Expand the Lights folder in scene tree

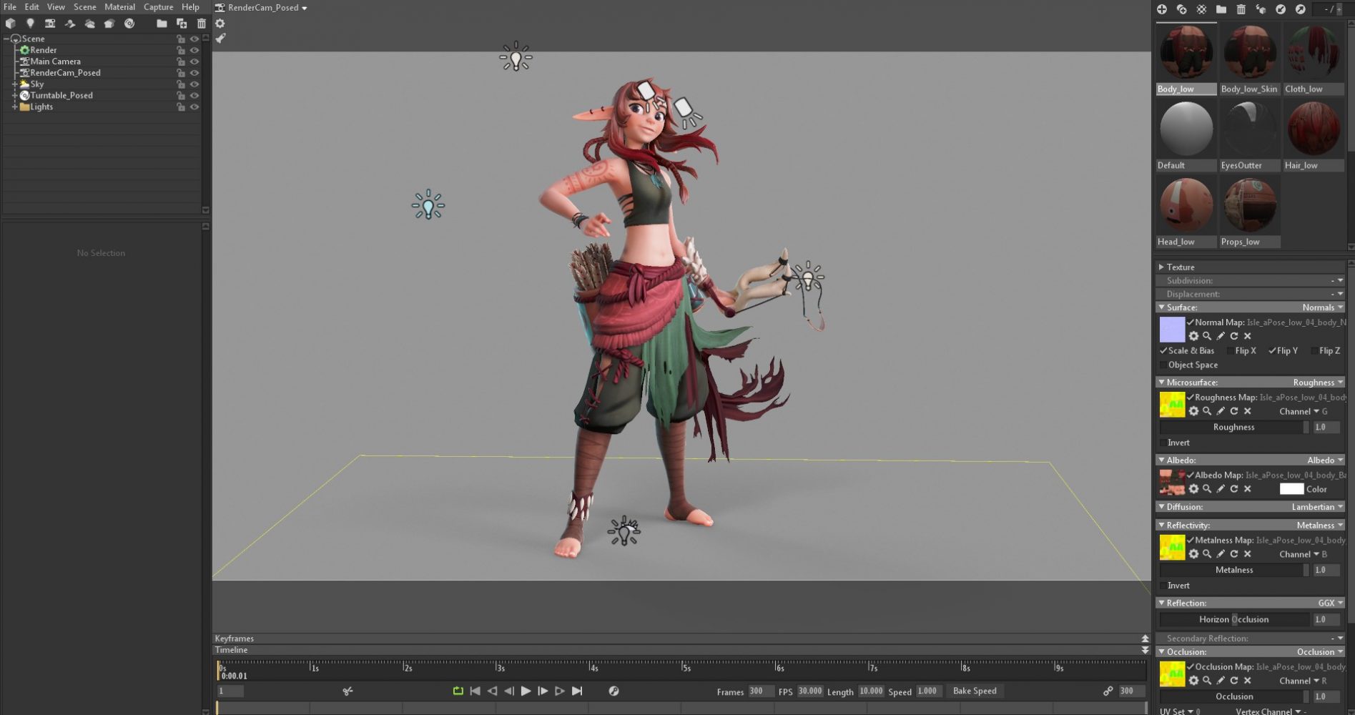[x=14, y=107]
